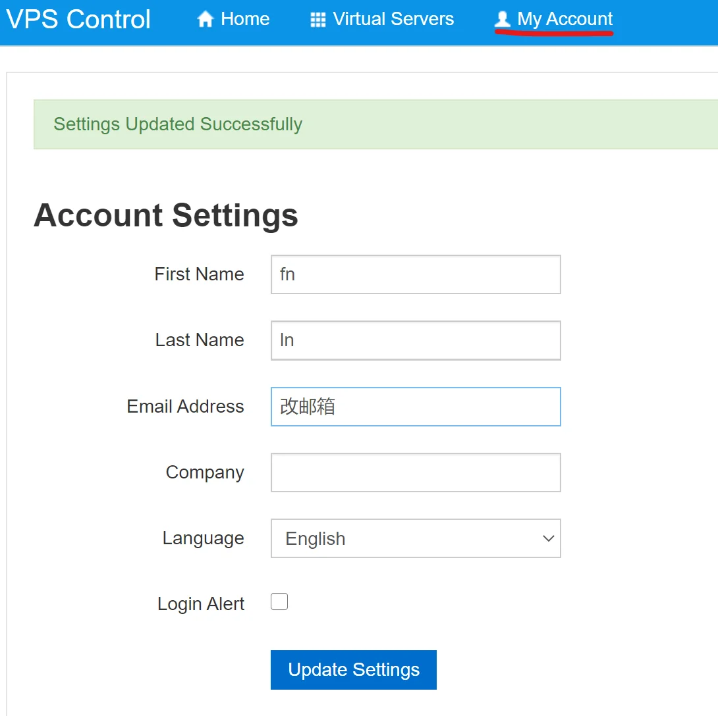Click the grid icon beside Virtual Servers
718x716 pixels.
[318, 20]
